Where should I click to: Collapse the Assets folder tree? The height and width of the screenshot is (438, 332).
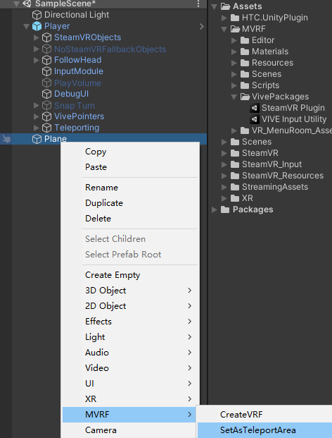pyautogui.click(x=215, y=7)
